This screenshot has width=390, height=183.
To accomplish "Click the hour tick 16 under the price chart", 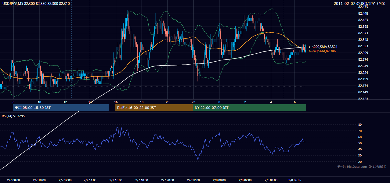I will [x=116, y=102].
